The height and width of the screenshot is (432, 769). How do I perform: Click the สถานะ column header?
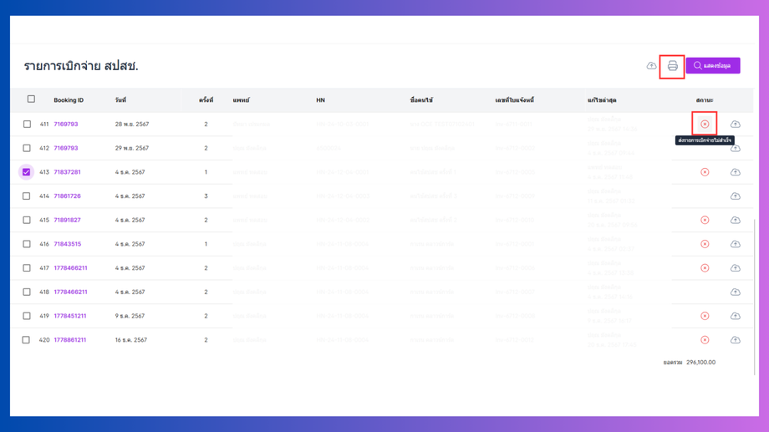tap(705, 100)
